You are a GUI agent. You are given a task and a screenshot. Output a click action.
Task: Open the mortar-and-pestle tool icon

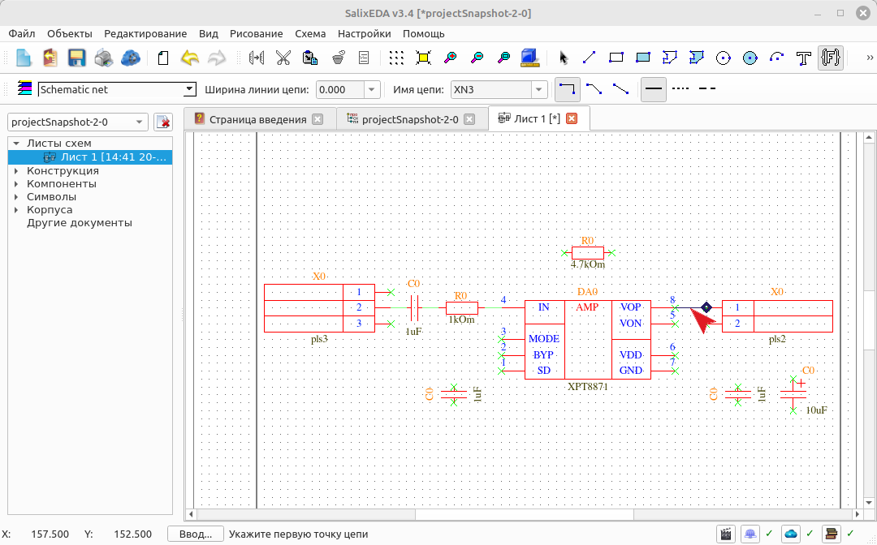pyautogui.click(x=337, y=58)
